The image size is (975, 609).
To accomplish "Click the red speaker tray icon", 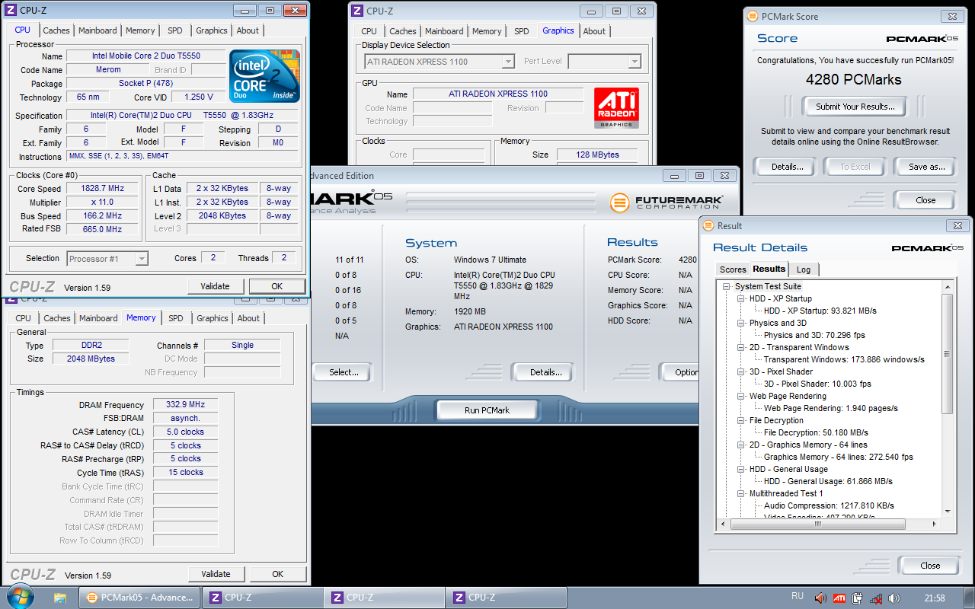I will [x=820, y=598].
